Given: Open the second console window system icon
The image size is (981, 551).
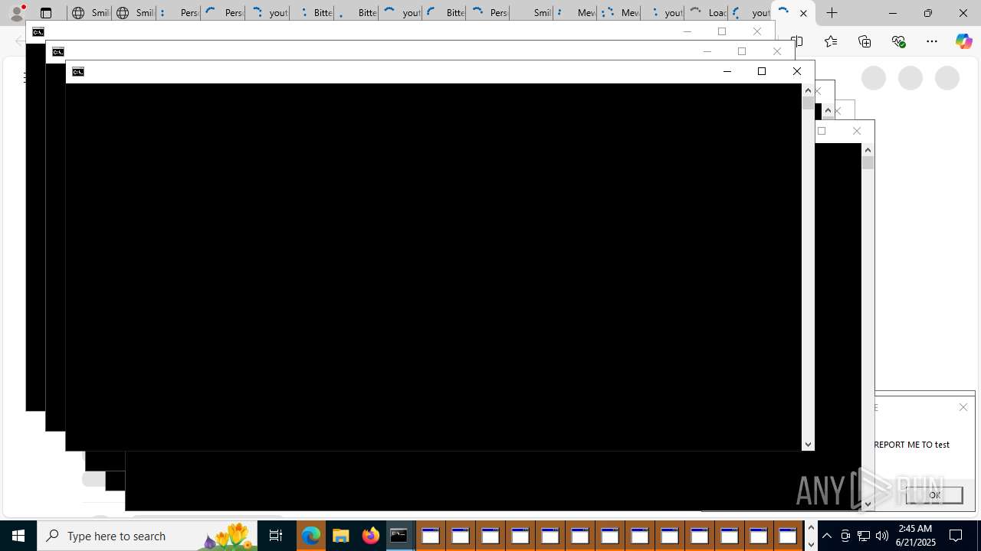Looking at the screenshot, I should 58,52.
